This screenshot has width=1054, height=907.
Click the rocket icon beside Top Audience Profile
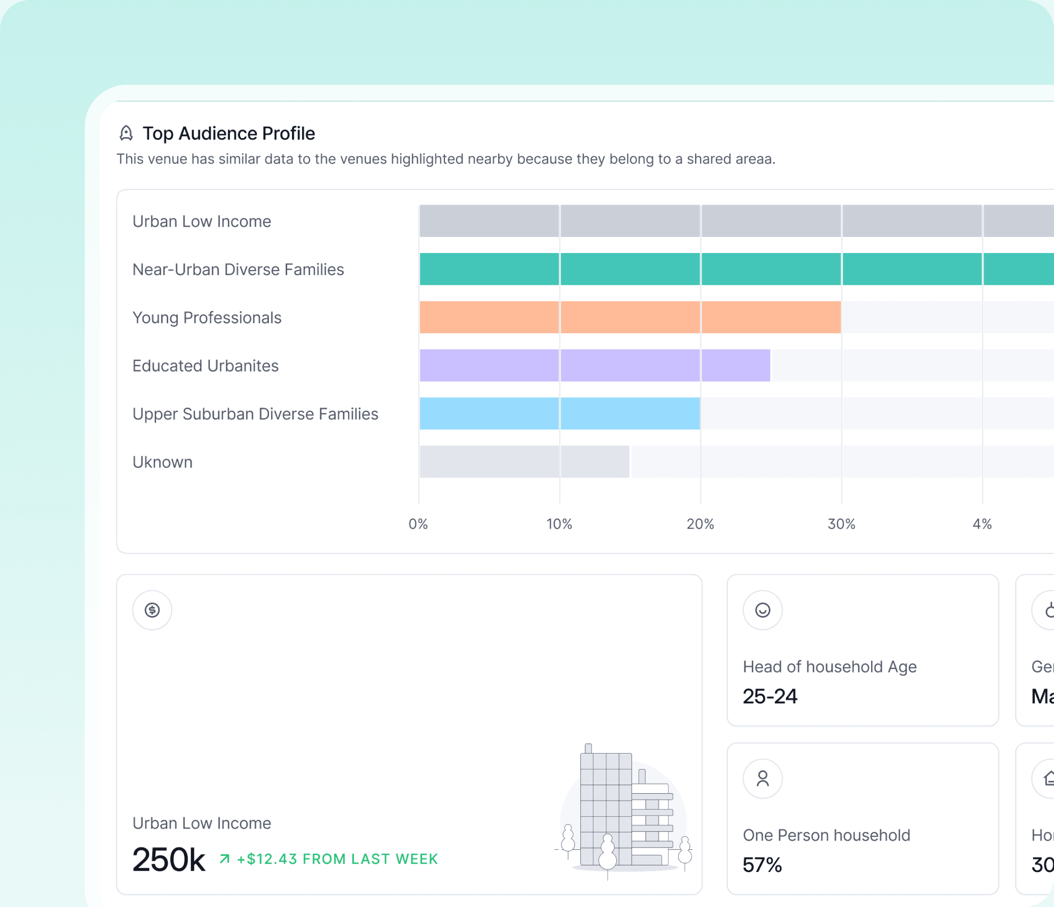tap(126, 133)
